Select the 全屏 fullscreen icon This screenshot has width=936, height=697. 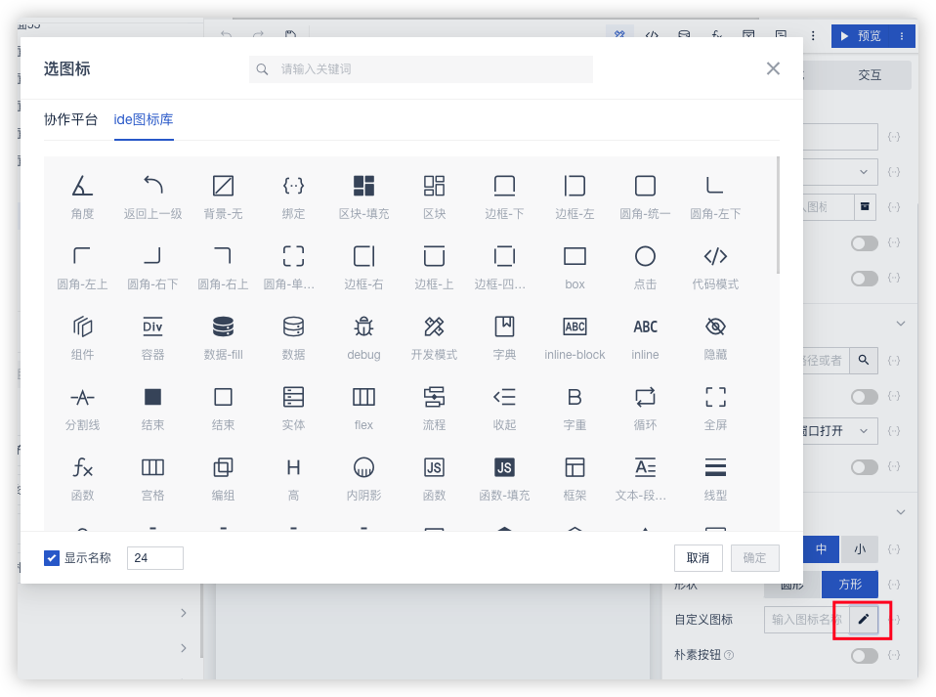click(x=715, y=397)
